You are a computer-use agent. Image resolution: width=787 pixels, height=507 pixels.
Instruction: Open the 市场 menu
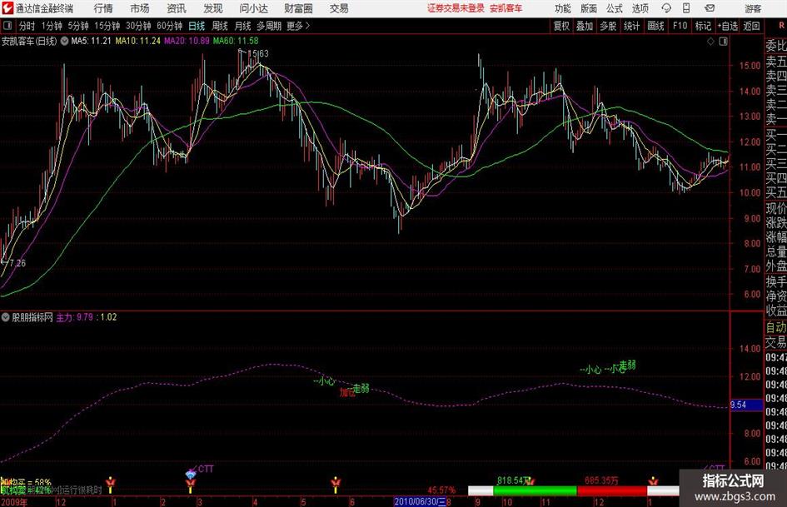140,8
